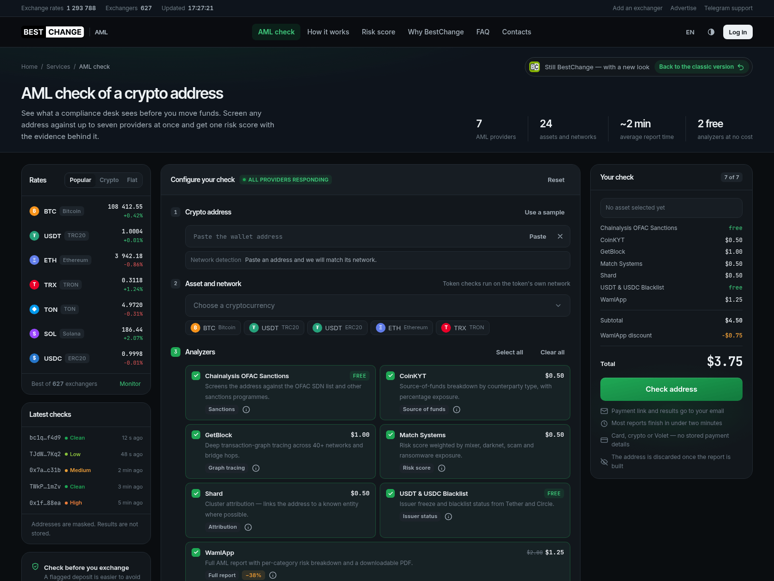The height and width of the screenshot is (581, 774).
Task: Open the info icon beside Graph tracing
Action: click(x=256, y=468)
